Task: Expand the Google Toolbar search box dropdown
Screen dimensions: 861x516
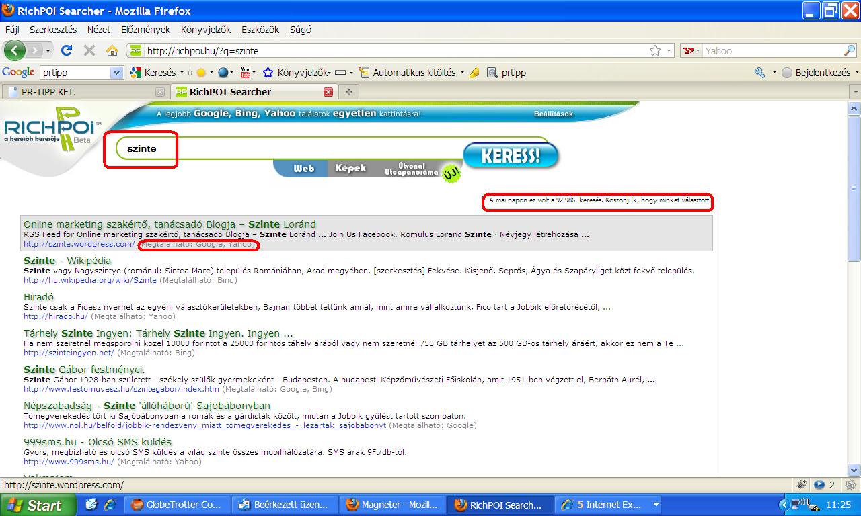Action: coord(116,73)
